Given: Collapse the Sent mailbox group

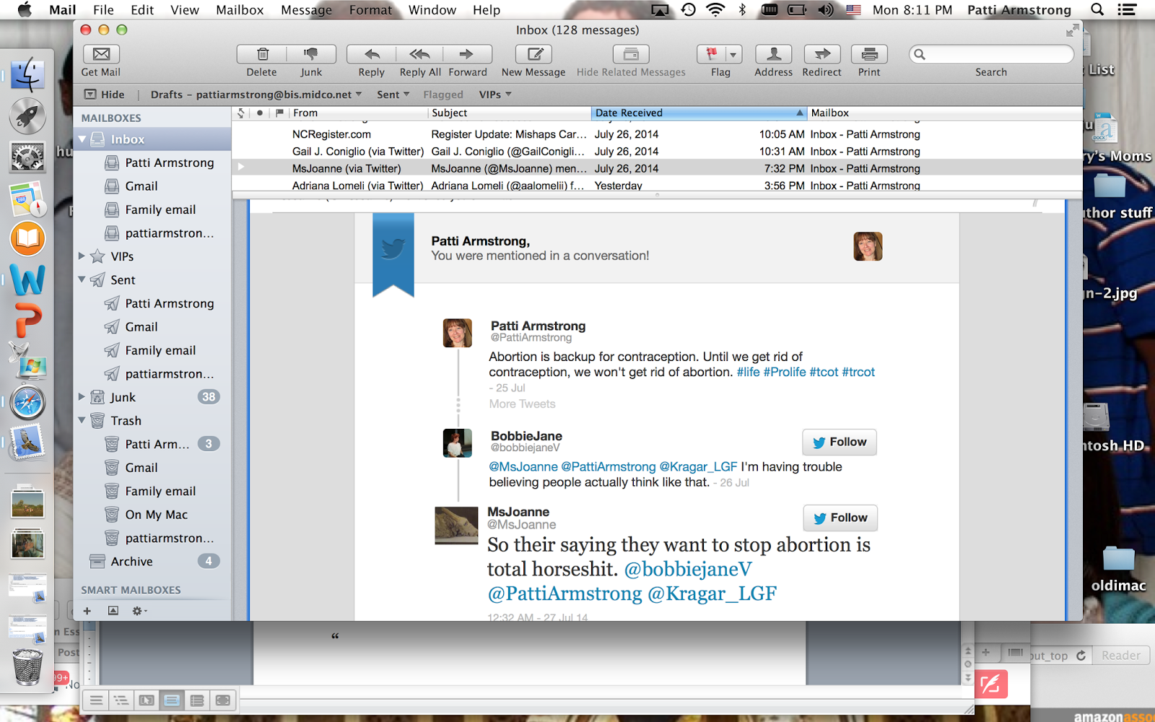Looking at the screenshot, I should coord(82,279).
